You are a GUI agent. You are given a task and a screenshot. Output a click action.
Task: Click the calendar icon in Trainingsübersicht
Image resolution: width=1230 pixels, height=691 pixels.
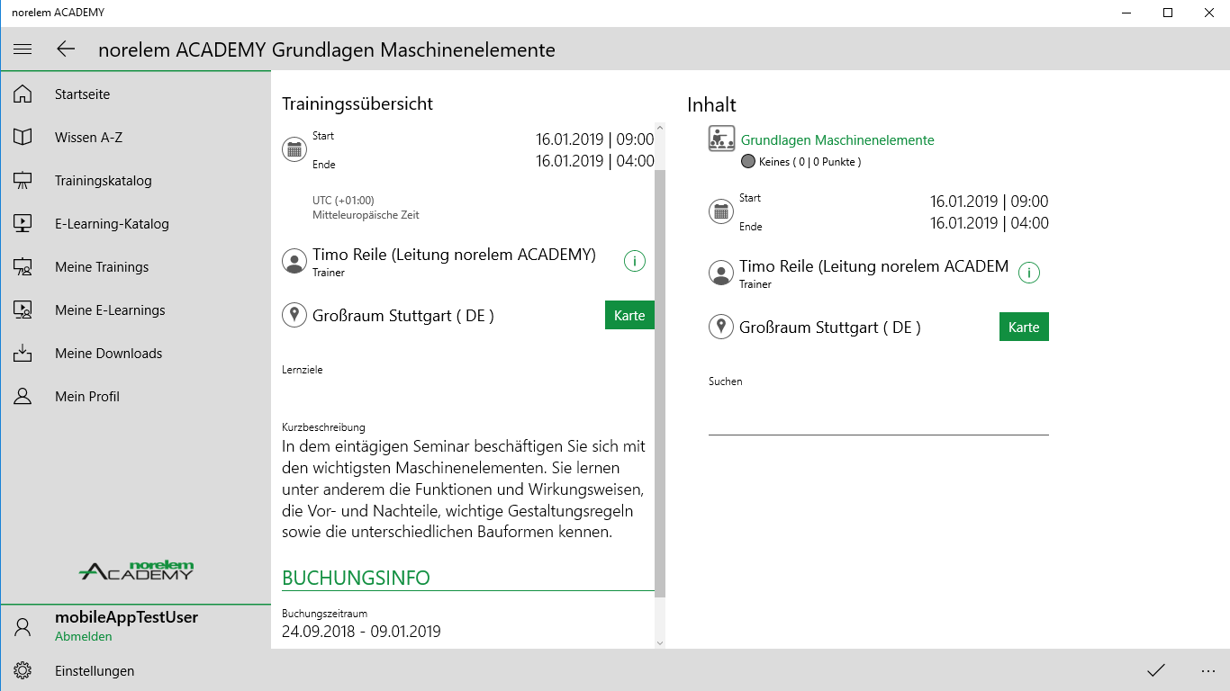pos(294,149)
